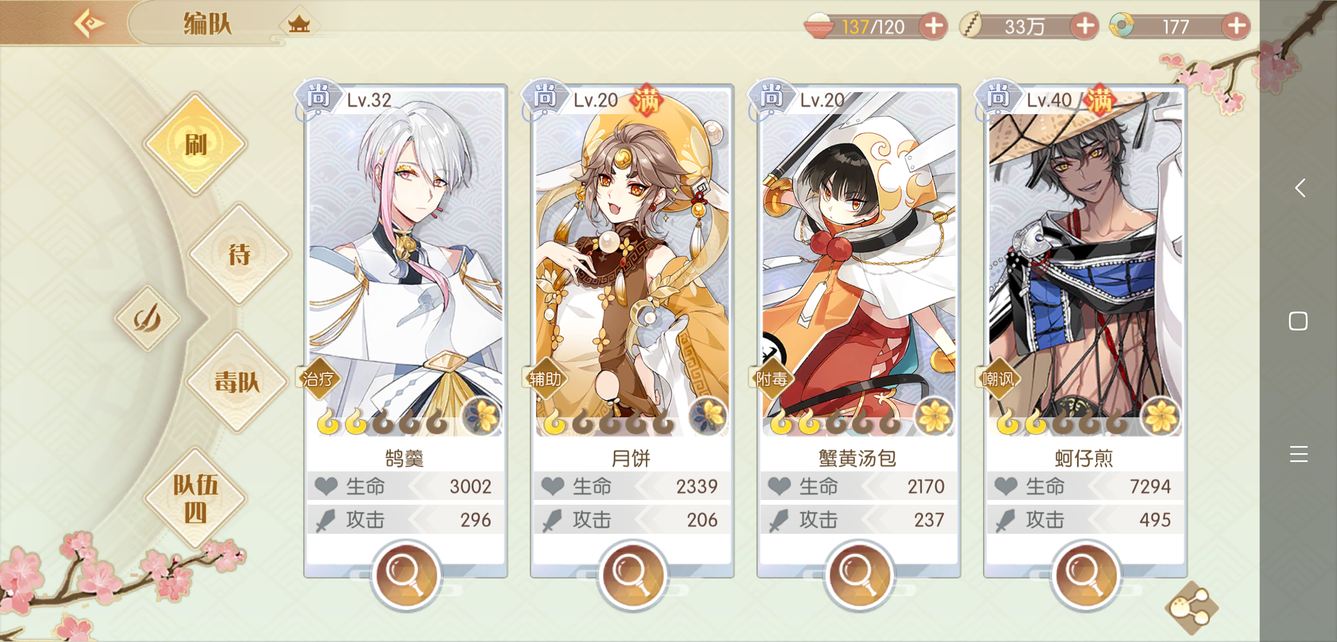Image resolution: width=1337 pixels, height=642 pixels.
Task: Select the 鹄羹 character card
Action: (x=406, y=331)
